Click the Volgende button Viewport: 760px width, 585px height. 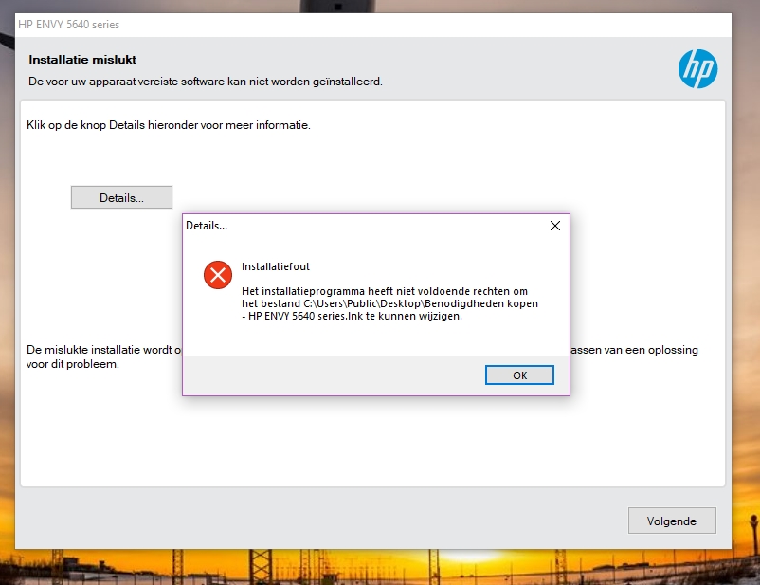[672, 521]
